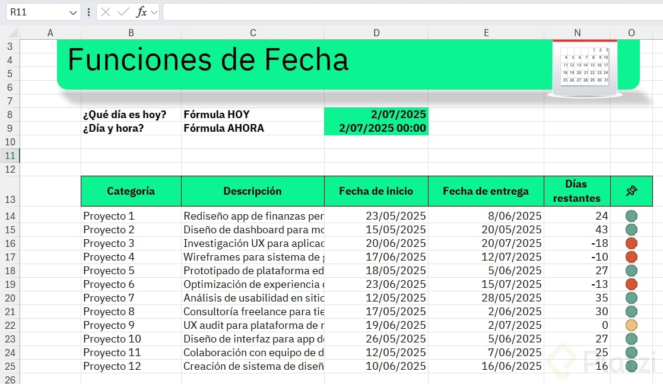Click the green status circle for Proyecto 7

click(632, 298)
